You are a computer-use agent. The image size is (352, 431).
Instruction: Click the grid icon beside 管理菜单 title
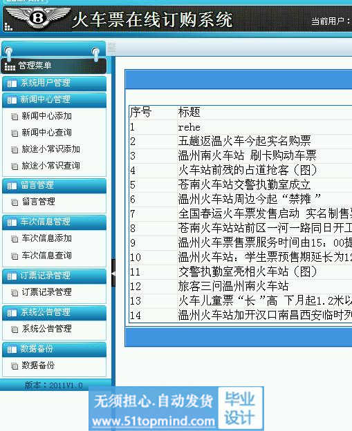[x=10, y=67]
